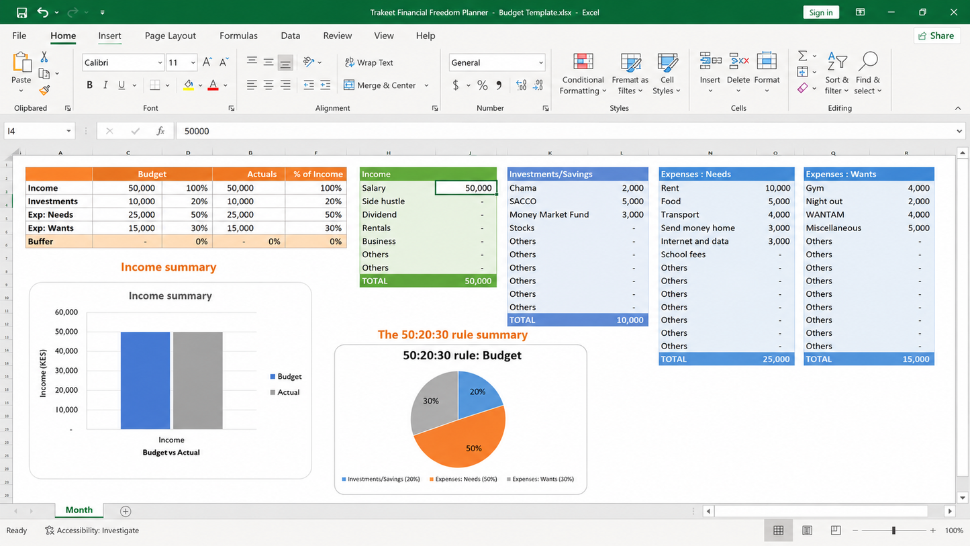This screenshot has width=970, height=546.
Task: Decrease decimal places
Action: pyautogui.click(x=538, y=85)
